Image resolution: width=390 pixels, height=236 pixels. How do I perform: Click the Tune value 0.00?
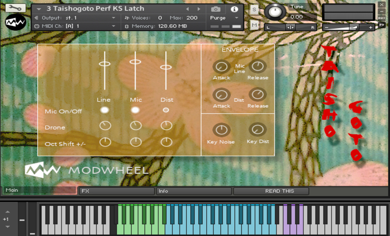click(296, 17)
